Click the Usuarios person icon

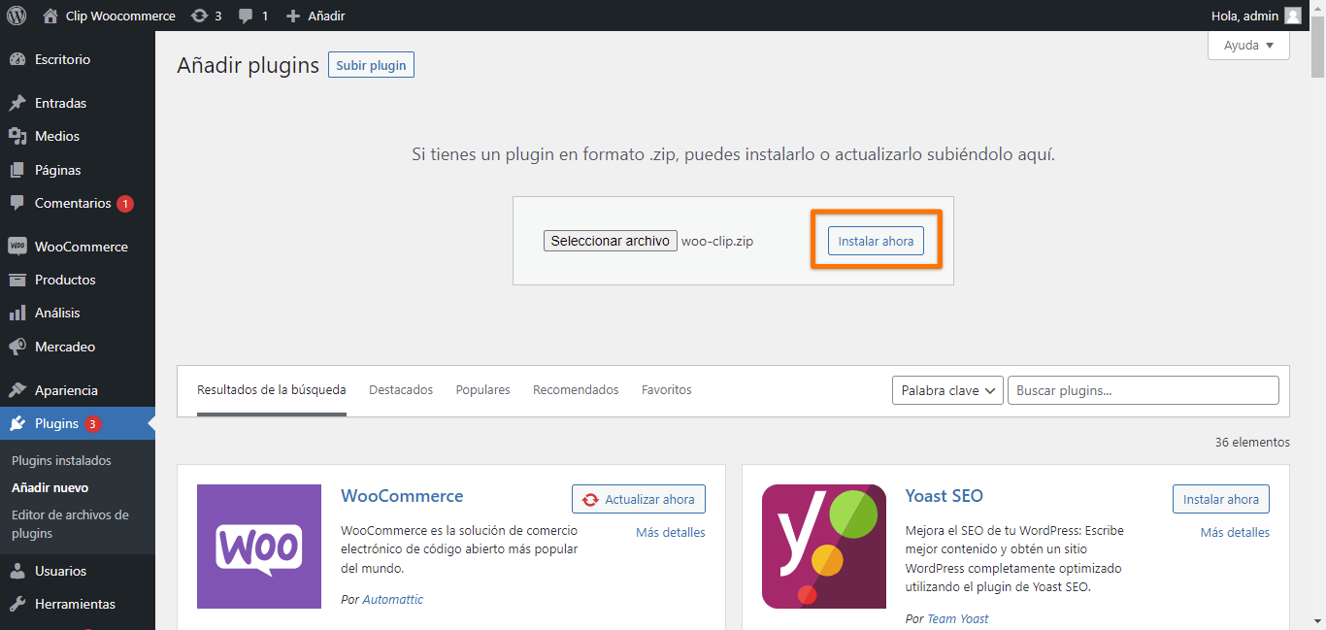pyautogui.click(x=17, y=571)
